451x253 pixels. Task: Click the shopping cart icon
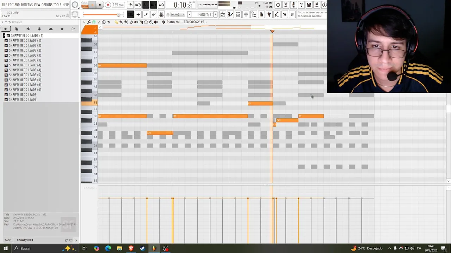(292, 14)
